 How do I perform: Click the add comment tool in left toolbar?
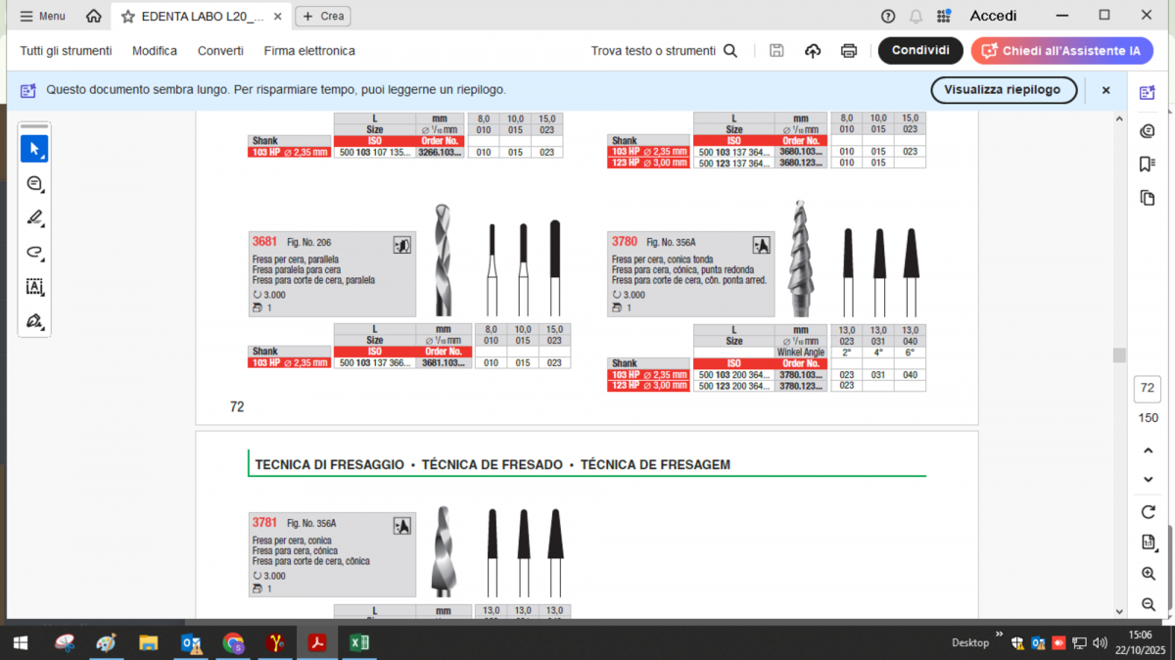point(34,183)
